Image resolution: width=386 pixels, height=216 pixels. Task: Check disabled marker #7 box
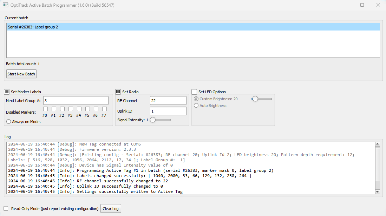(104, 109)
